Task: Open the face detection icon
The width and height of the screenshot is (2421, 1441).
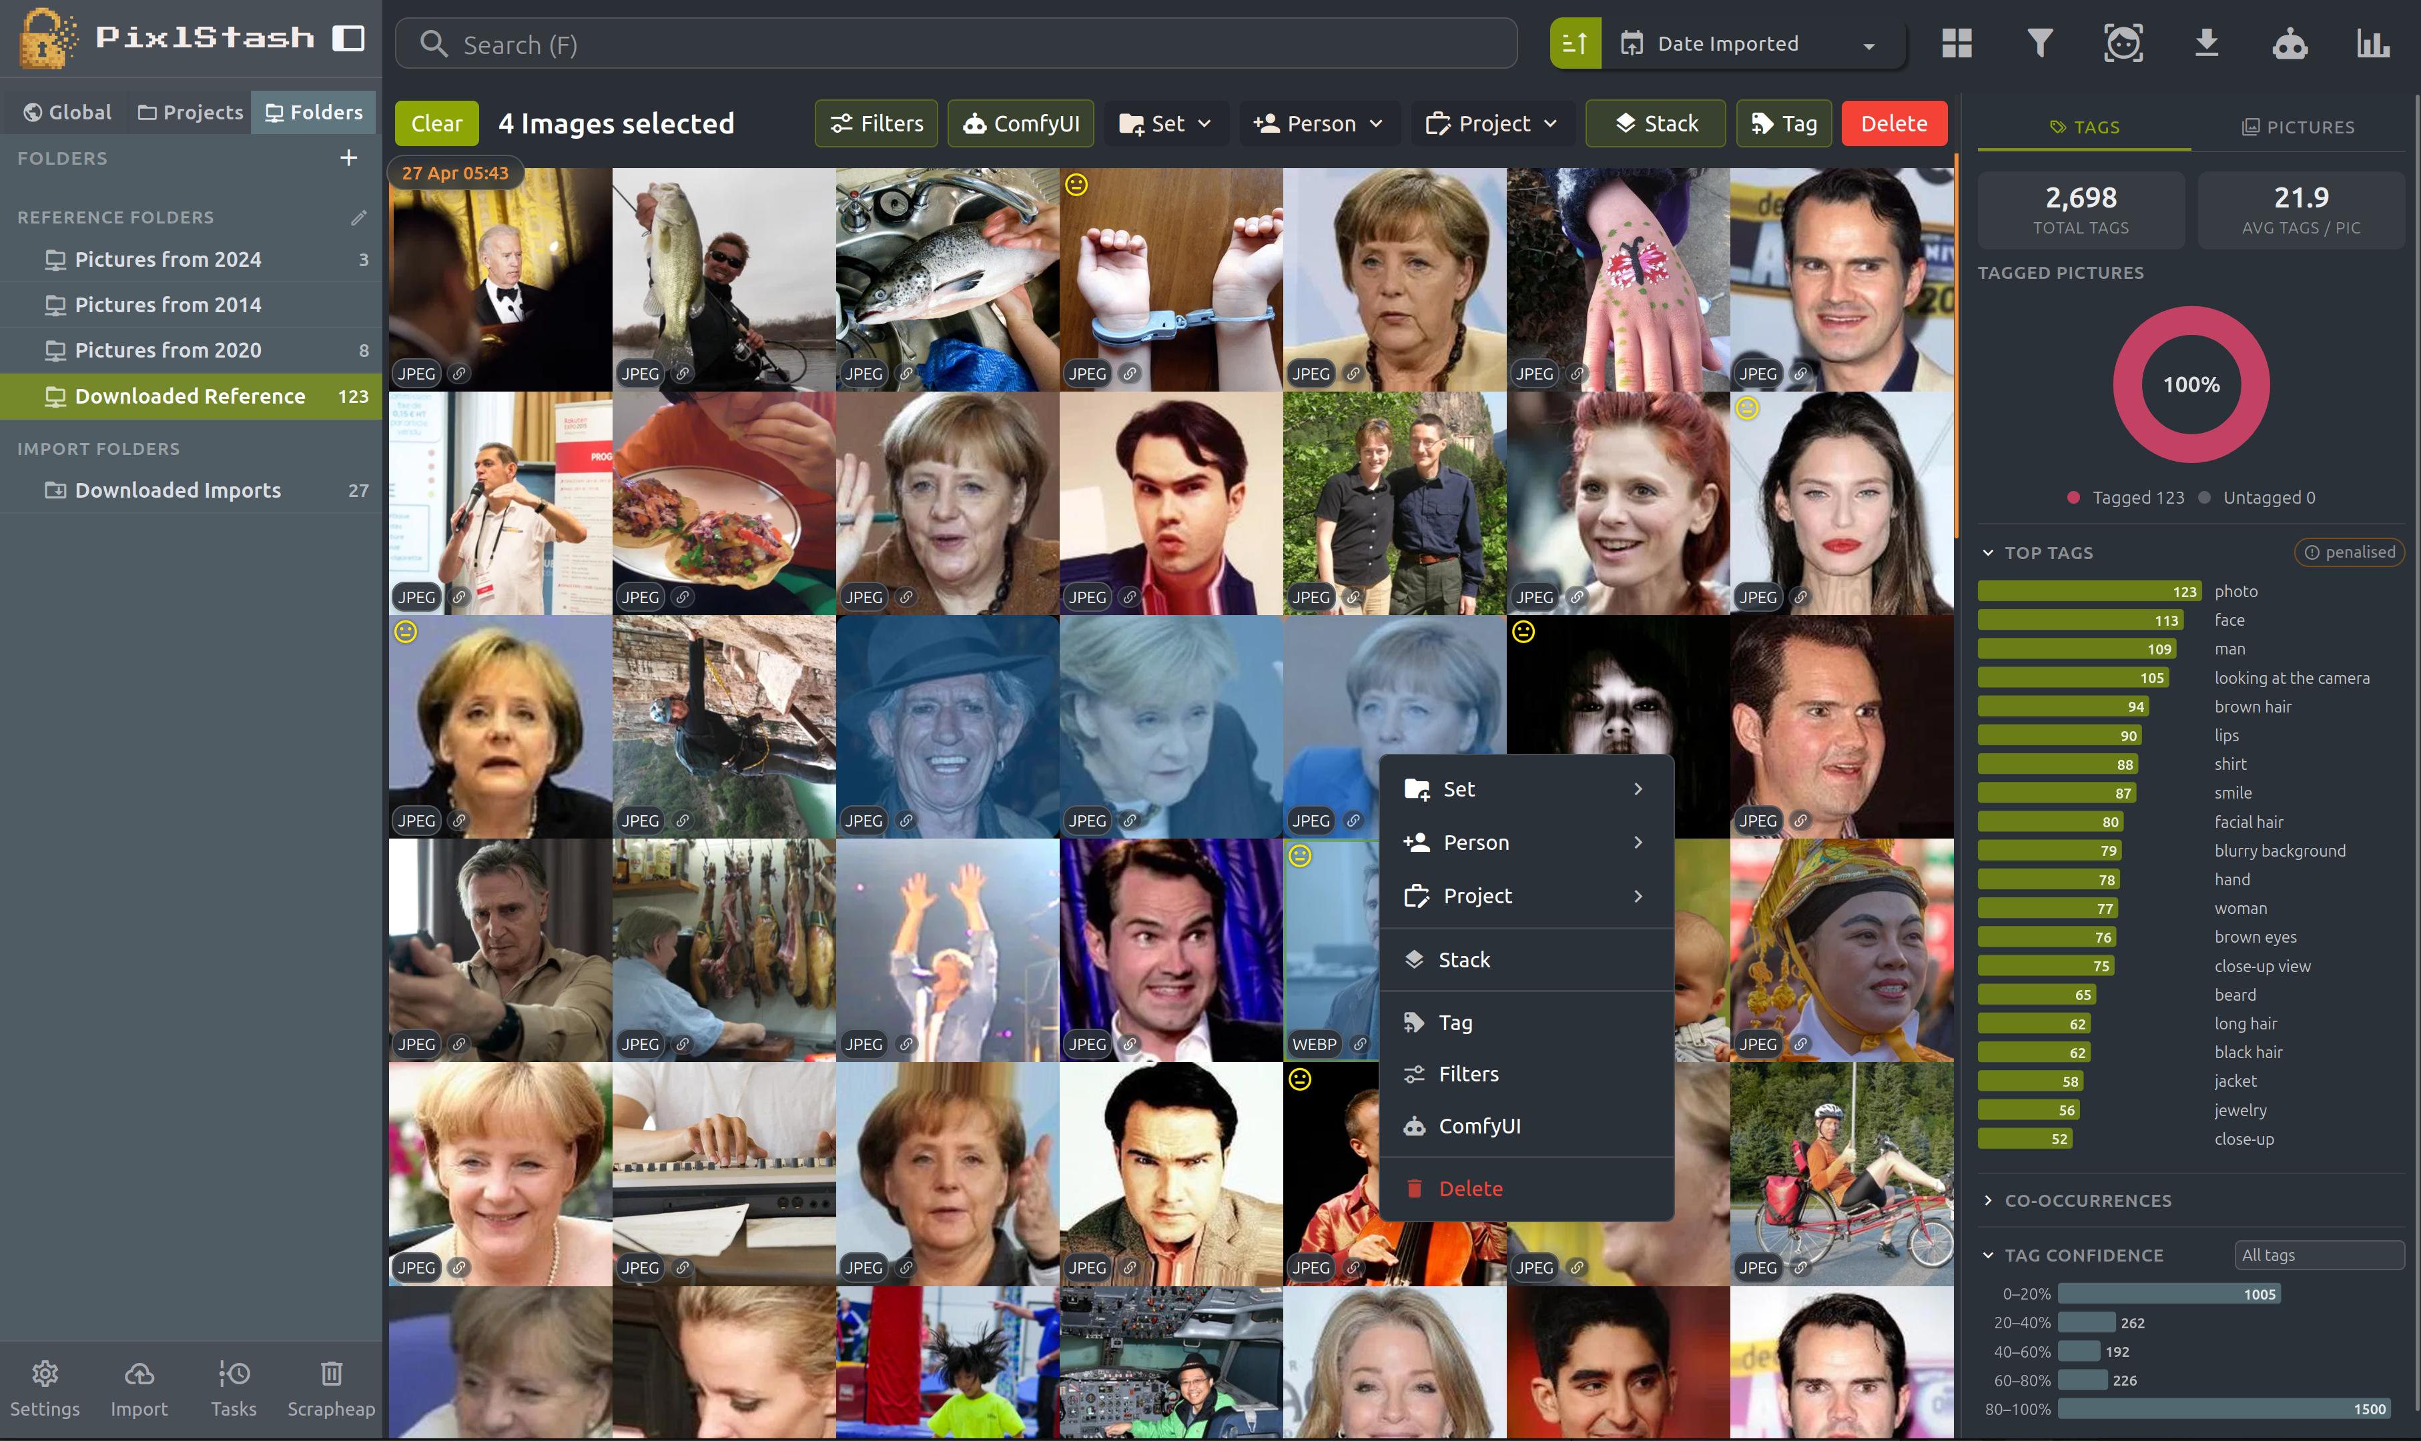Action: (2123, 43)
